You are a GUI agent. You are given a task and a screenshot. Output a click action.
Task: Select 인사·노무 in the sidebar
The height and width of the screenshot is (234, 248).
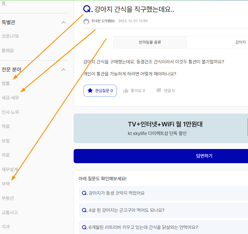click(10, 112)
